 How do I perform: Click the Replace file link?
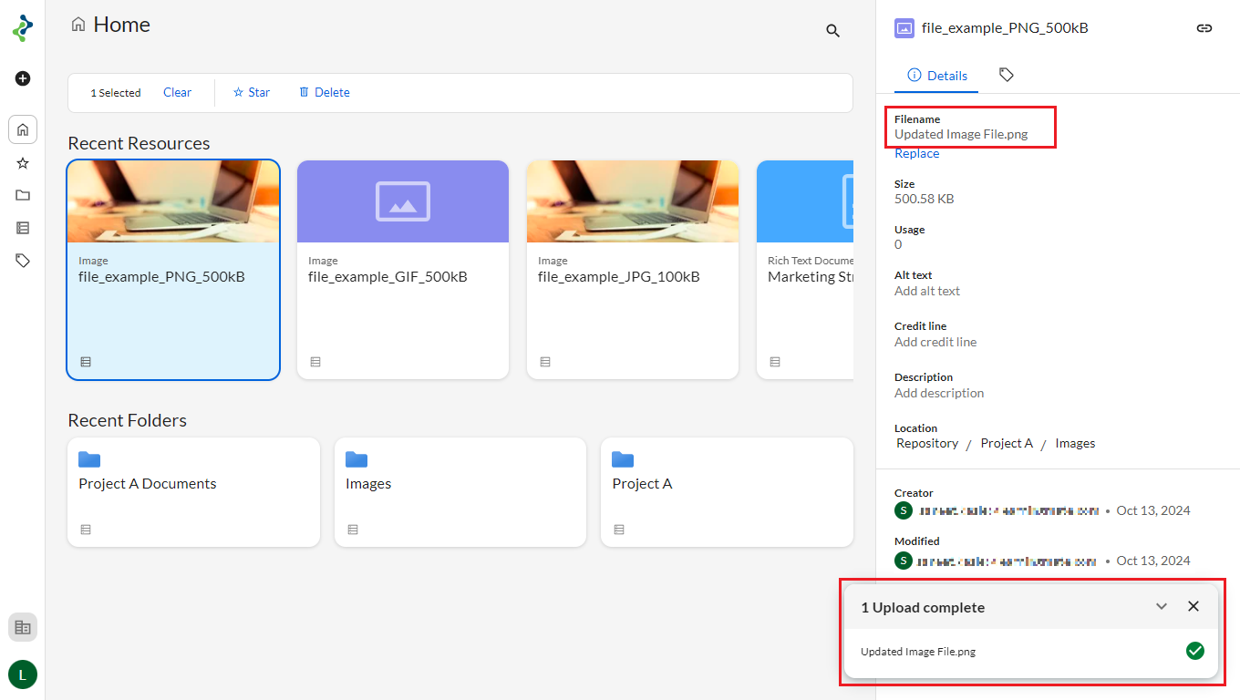[x=916, y=154]
